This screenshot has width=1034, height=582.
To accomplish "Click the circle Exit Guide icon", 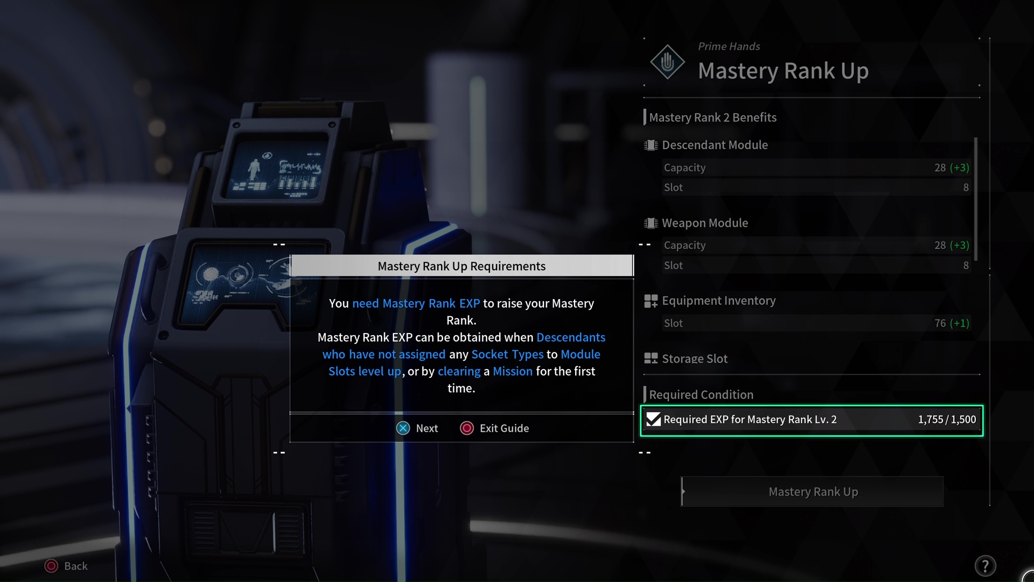I will pyautogui.click(x=466, y=428).
